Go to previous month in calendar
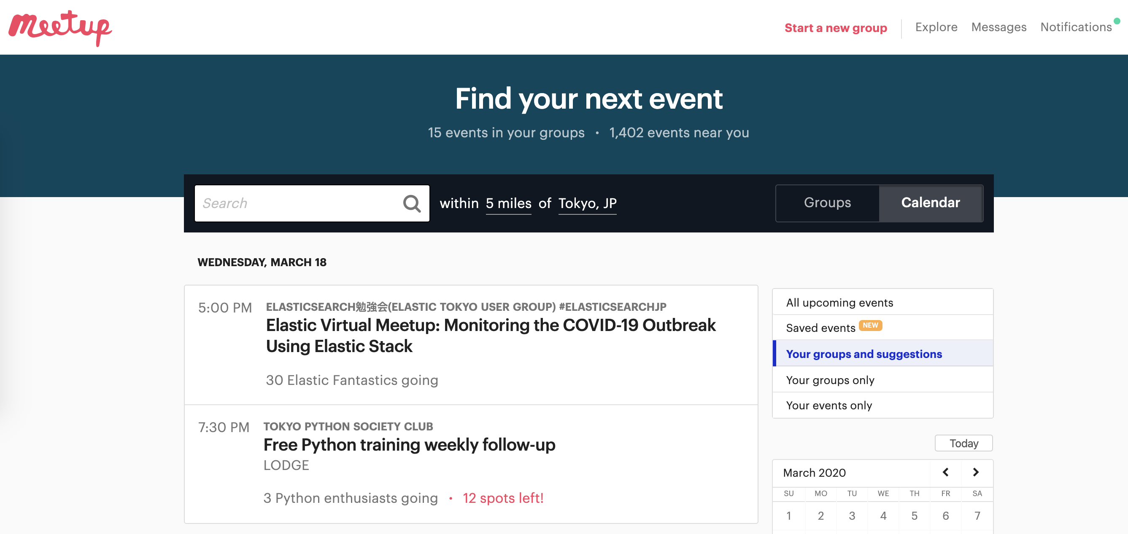The image size is (1128, 534). (x=945, y=473)
